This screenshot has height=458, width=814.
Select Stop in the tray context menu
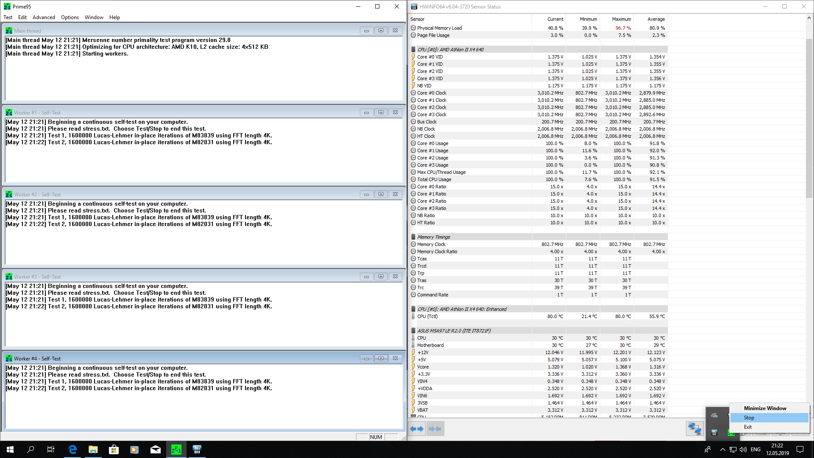749,418
